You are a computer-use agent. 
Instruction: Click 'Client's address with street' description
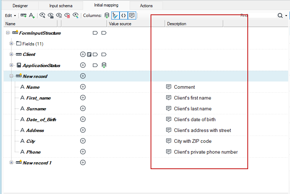pos(203,130)
